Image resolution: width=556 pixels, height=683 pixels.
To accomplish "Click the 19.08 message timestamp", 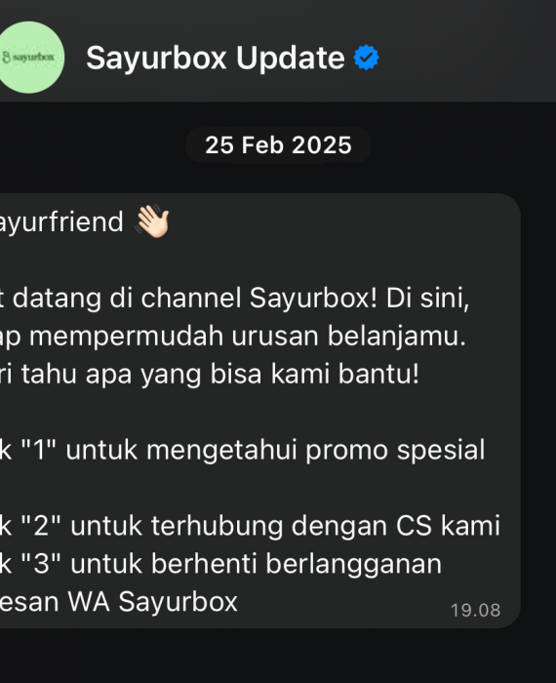I will (475, 610).
